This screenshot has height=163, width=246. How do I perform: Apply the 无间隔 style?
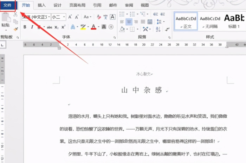(210, 22)
